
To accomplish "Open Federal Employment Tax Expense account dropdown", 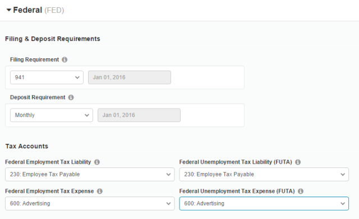I will [x=90, y=203].
